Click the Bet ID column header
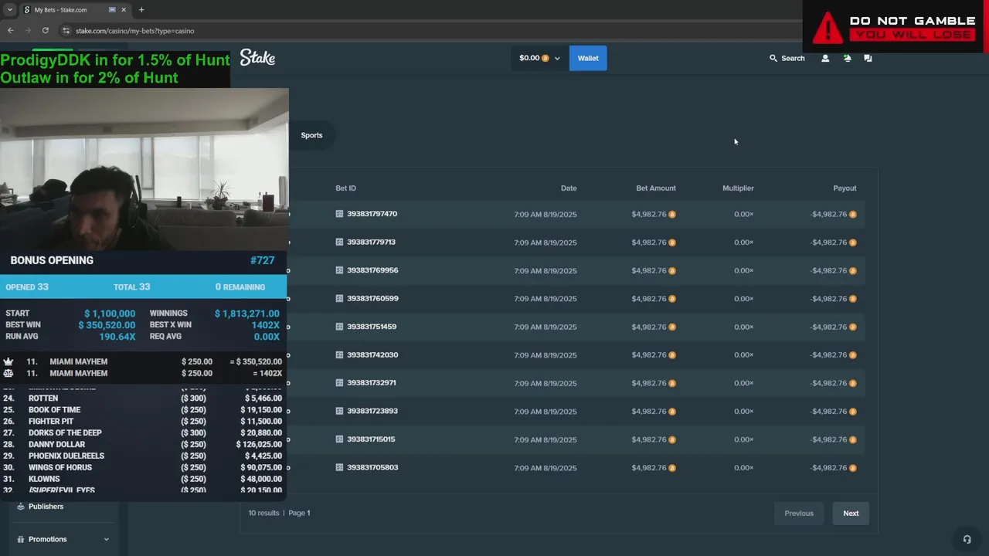 (x=345, y=188)
